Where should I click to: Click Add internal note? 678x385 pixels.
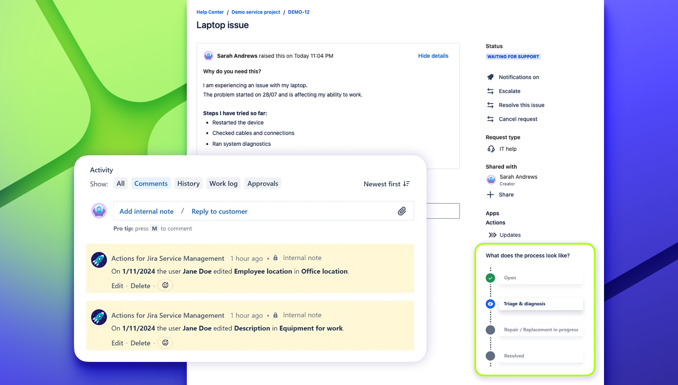tap(147, 211)
